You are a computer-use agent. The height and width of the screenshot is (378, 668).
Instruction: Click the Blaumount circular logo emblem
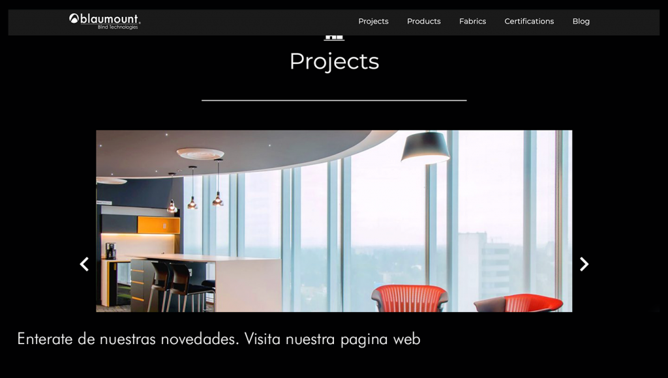coord(74,18)
